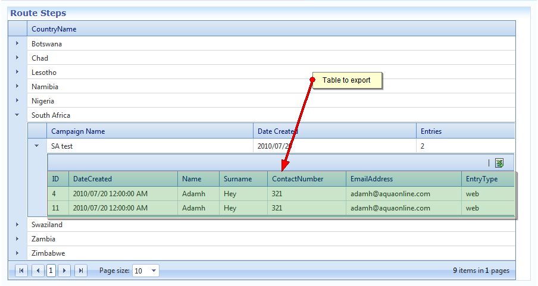The height and width of the screenshot is (286, 538).
Task: Select the Nigeria country name
Action: [42, 101]
